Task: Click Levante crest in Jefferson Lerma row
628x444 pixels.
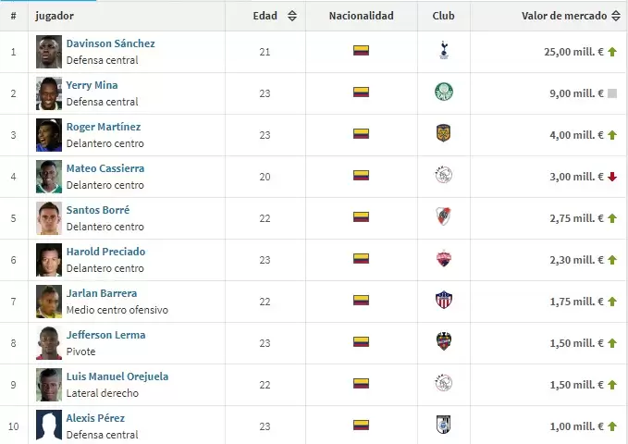Action: 443,342
